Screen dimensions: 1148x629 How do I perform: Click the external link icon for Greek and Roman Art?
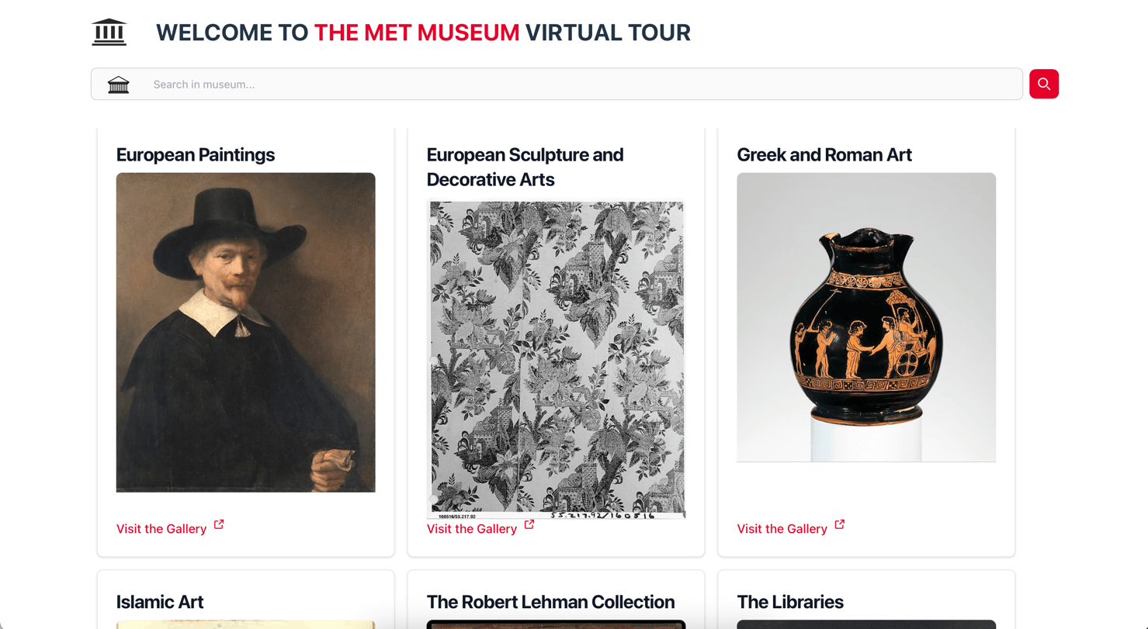click(x=839, y=524)
